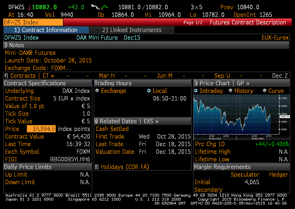
Task: Open the Contract Information tab
Action: click(x=45, y=30)
